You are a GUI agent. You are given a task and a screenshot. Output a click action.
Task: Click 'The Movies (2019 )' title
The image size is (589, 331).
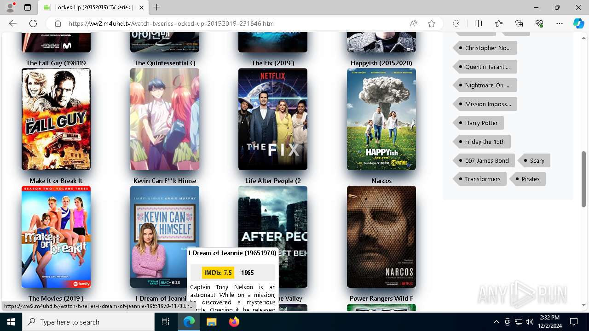[56, 298]
